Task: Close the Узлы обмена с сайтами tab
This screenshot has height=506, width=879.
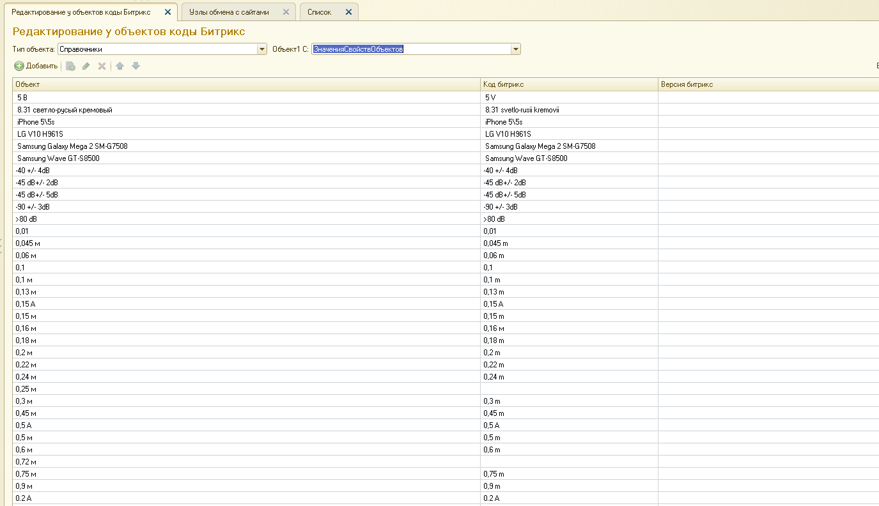Action: (x=286, y=12)
